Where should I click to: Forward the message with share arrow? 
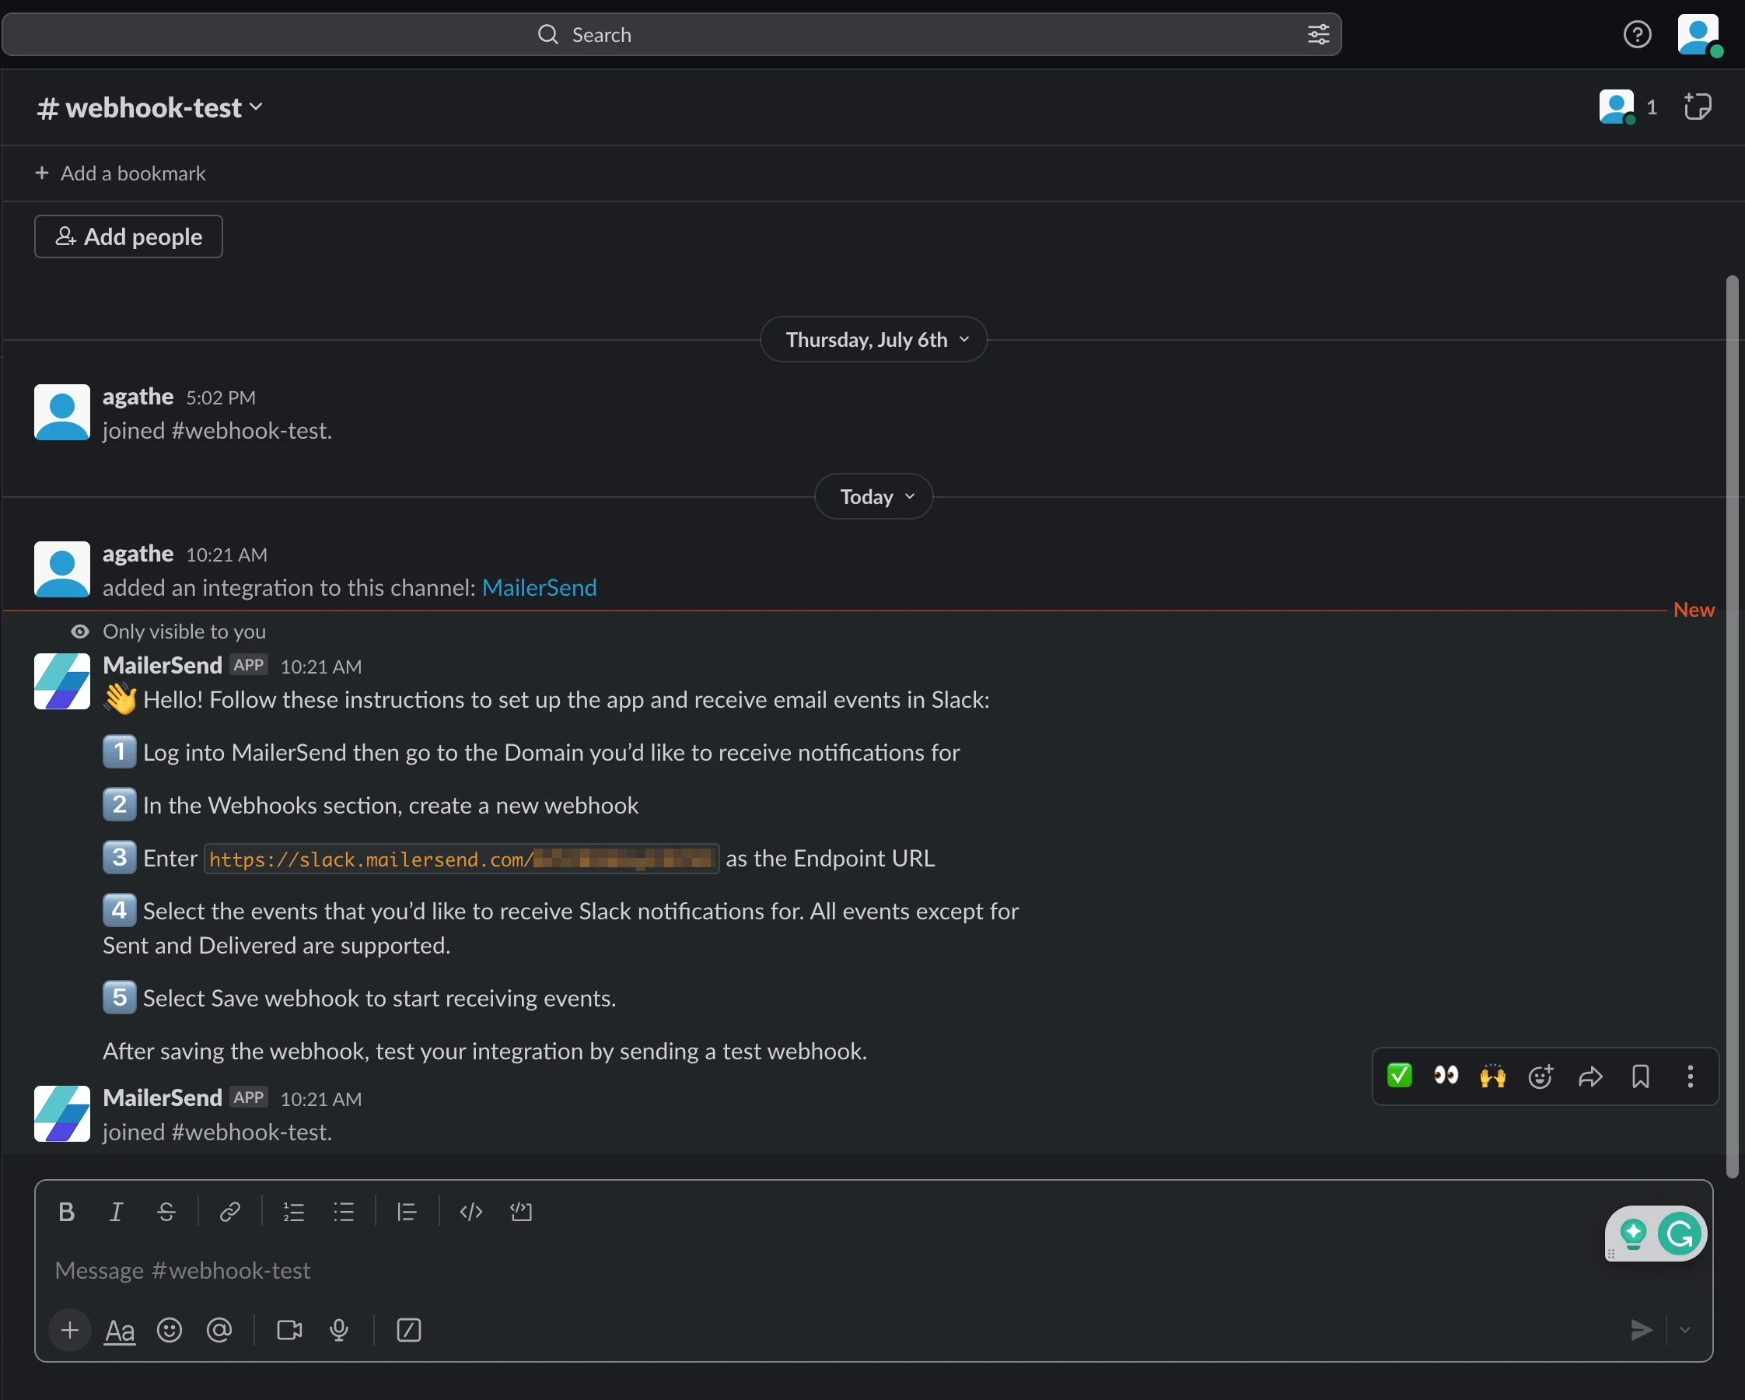pyautogui.click(x=1590, y=1076)
